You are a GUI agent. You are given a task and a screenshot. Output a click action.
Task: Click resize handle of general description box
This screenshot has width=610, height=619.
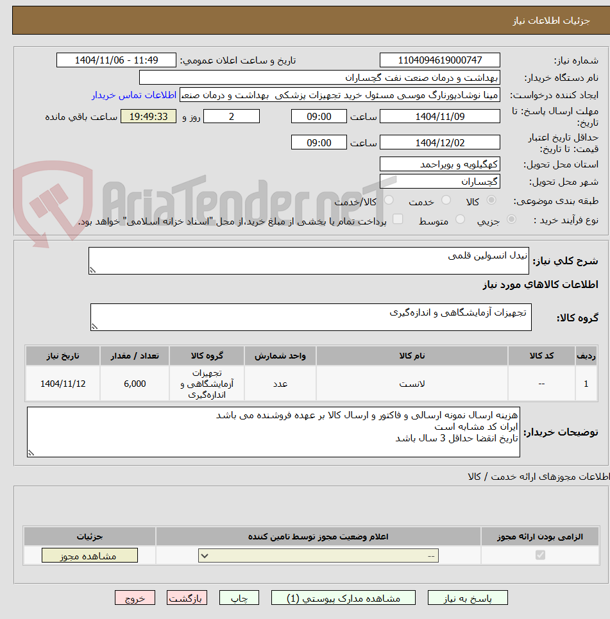92,271
